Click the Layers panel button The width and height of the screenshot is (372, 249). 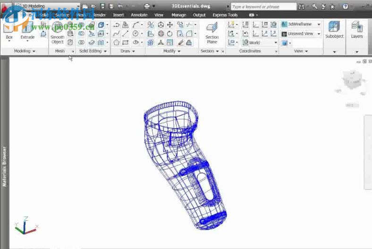[357, 30]
